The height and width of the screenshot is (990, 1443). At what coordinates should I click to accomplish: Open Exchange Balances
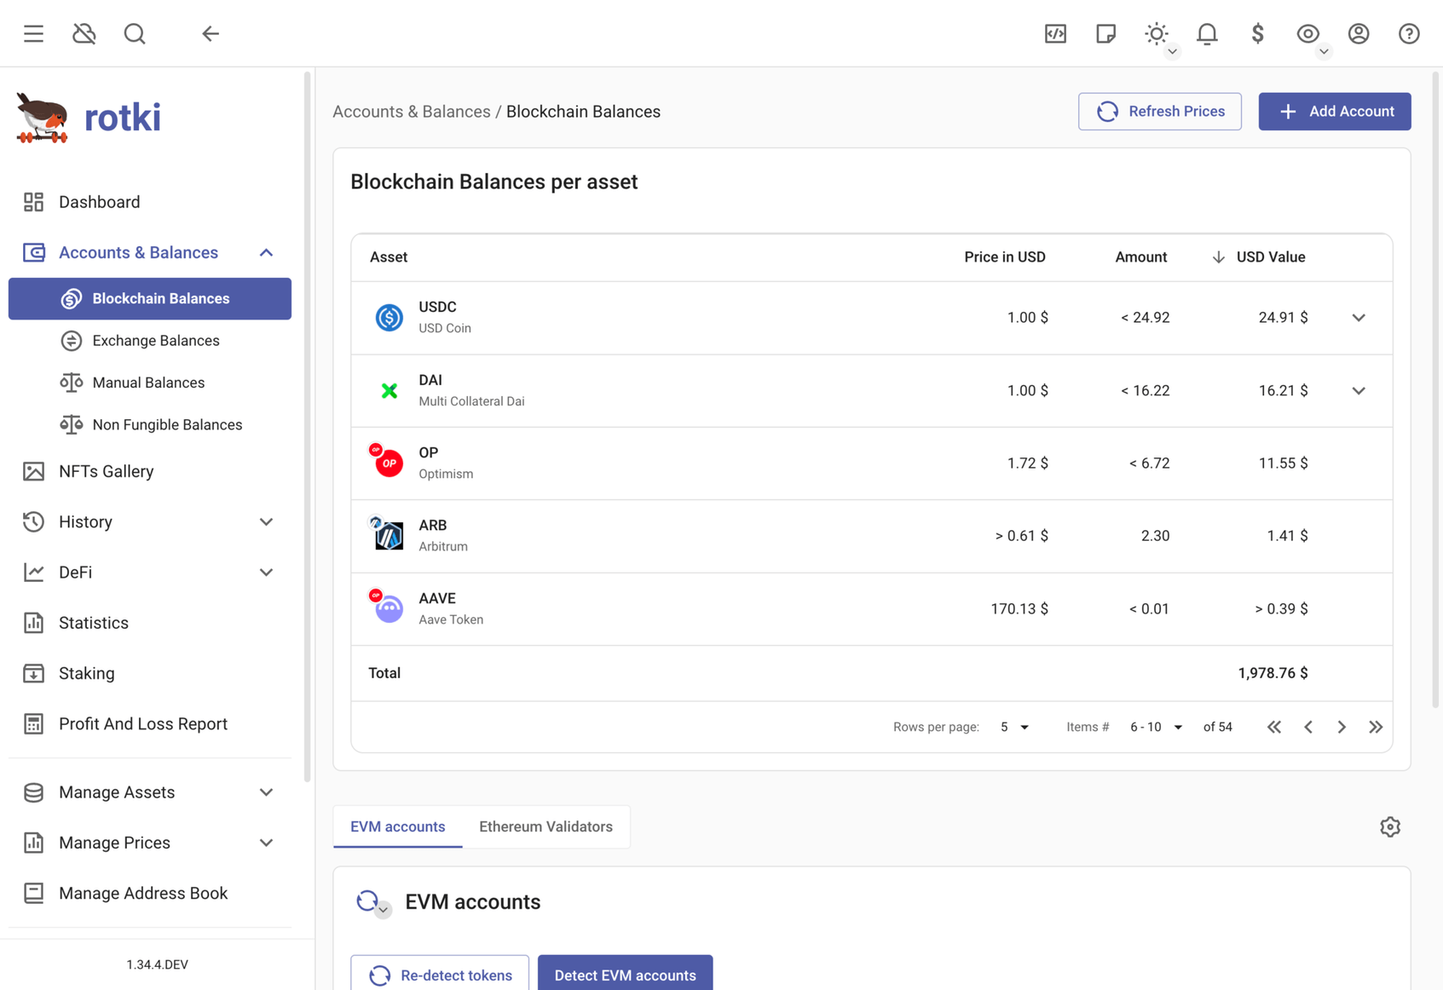pyautogui.click(x=150, y=341)
